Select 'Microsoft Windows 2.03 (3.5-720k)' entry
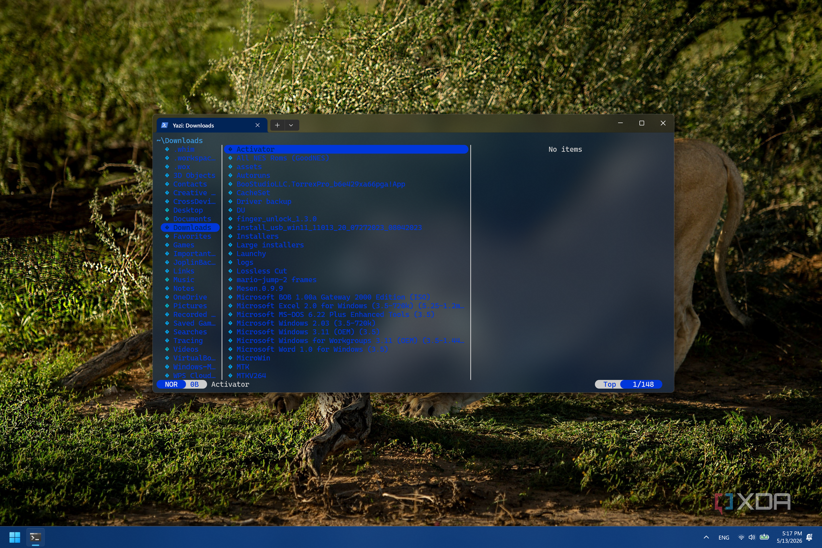This screenshot has height=548, width=822. 306,323
